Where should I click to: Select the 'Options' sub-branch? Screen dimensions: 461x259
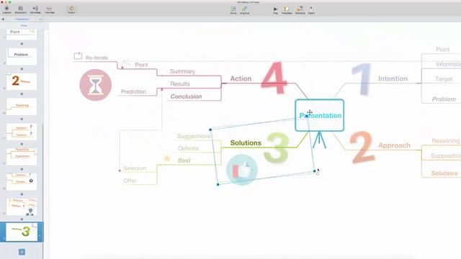(188, 148)
